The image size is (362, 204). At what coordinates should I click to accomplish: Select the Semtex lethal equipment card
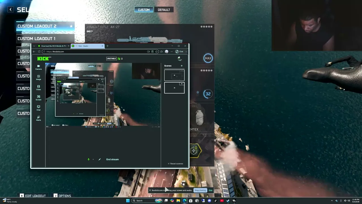pyautogui.click(x=202, y=118)
